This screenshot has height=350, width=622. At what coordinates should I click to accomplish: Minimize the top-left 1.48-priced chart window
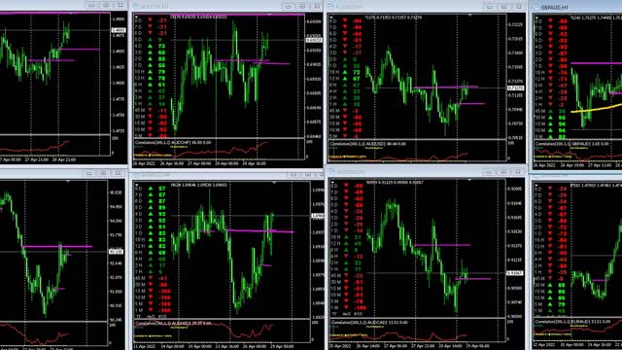point(91,5)
